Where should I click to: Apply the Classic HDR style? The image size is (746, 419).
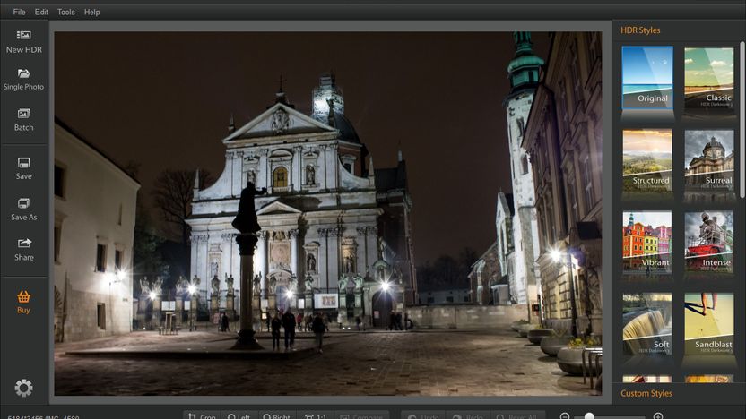tap(709, 77)
